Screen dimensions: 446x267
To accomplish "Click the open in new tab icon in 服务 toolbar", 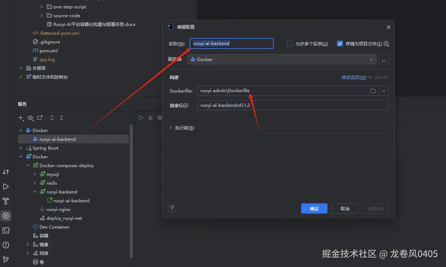I will [40, 118].
